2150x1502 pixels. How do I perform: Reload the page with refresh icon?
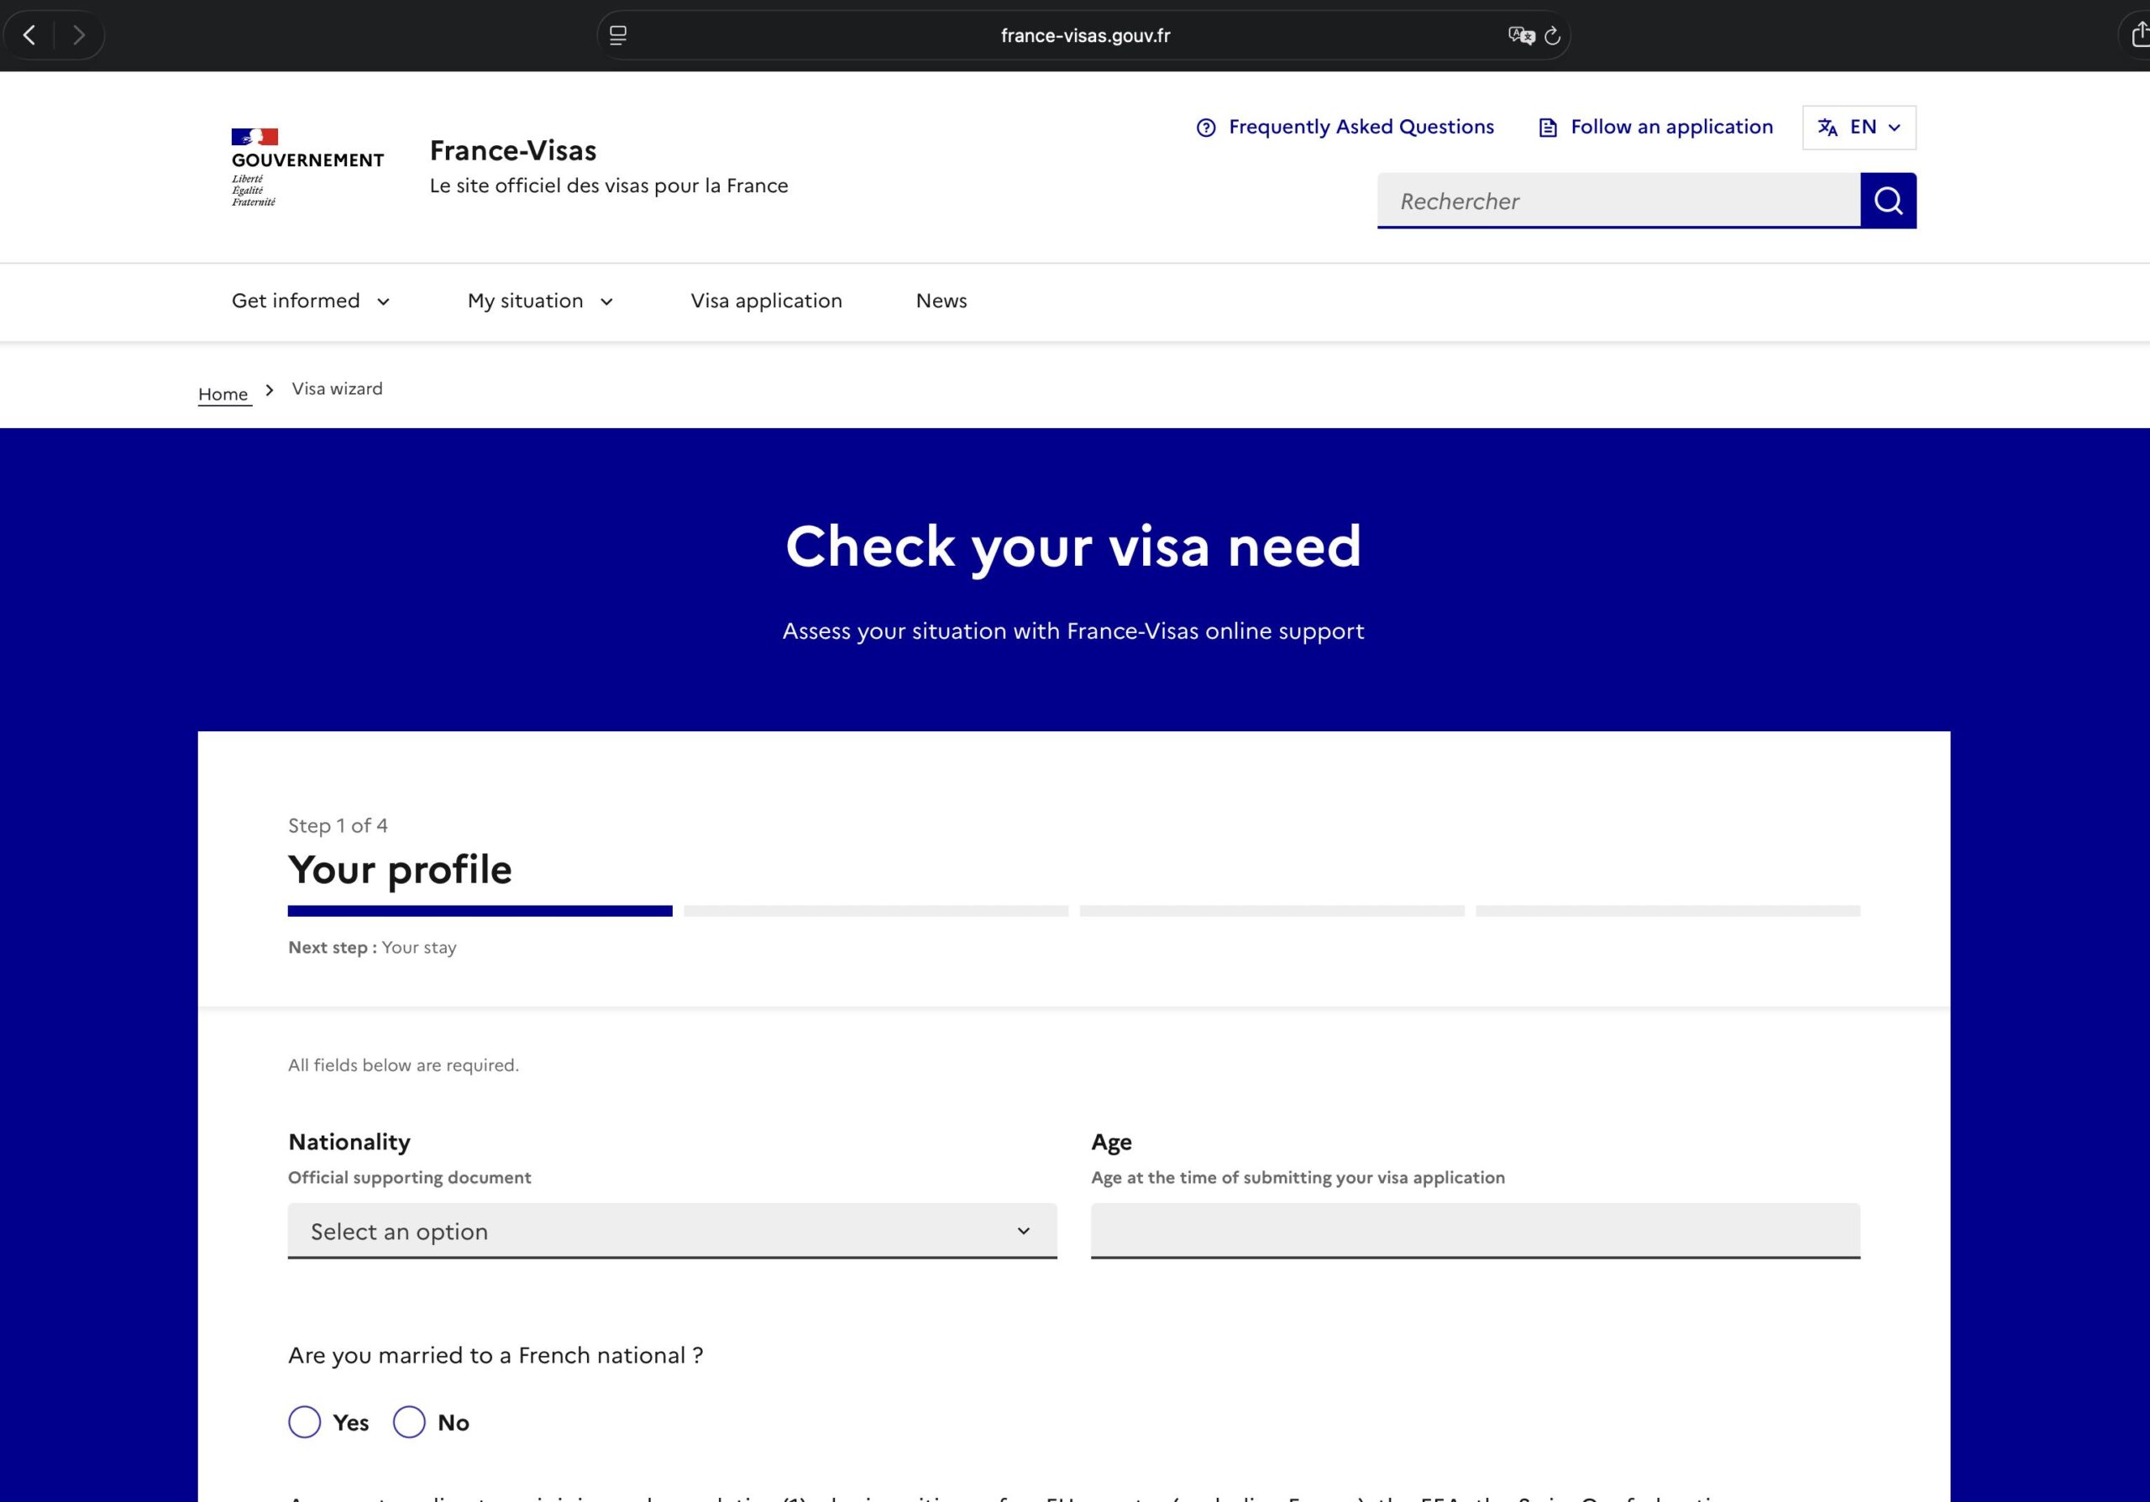1552,35
